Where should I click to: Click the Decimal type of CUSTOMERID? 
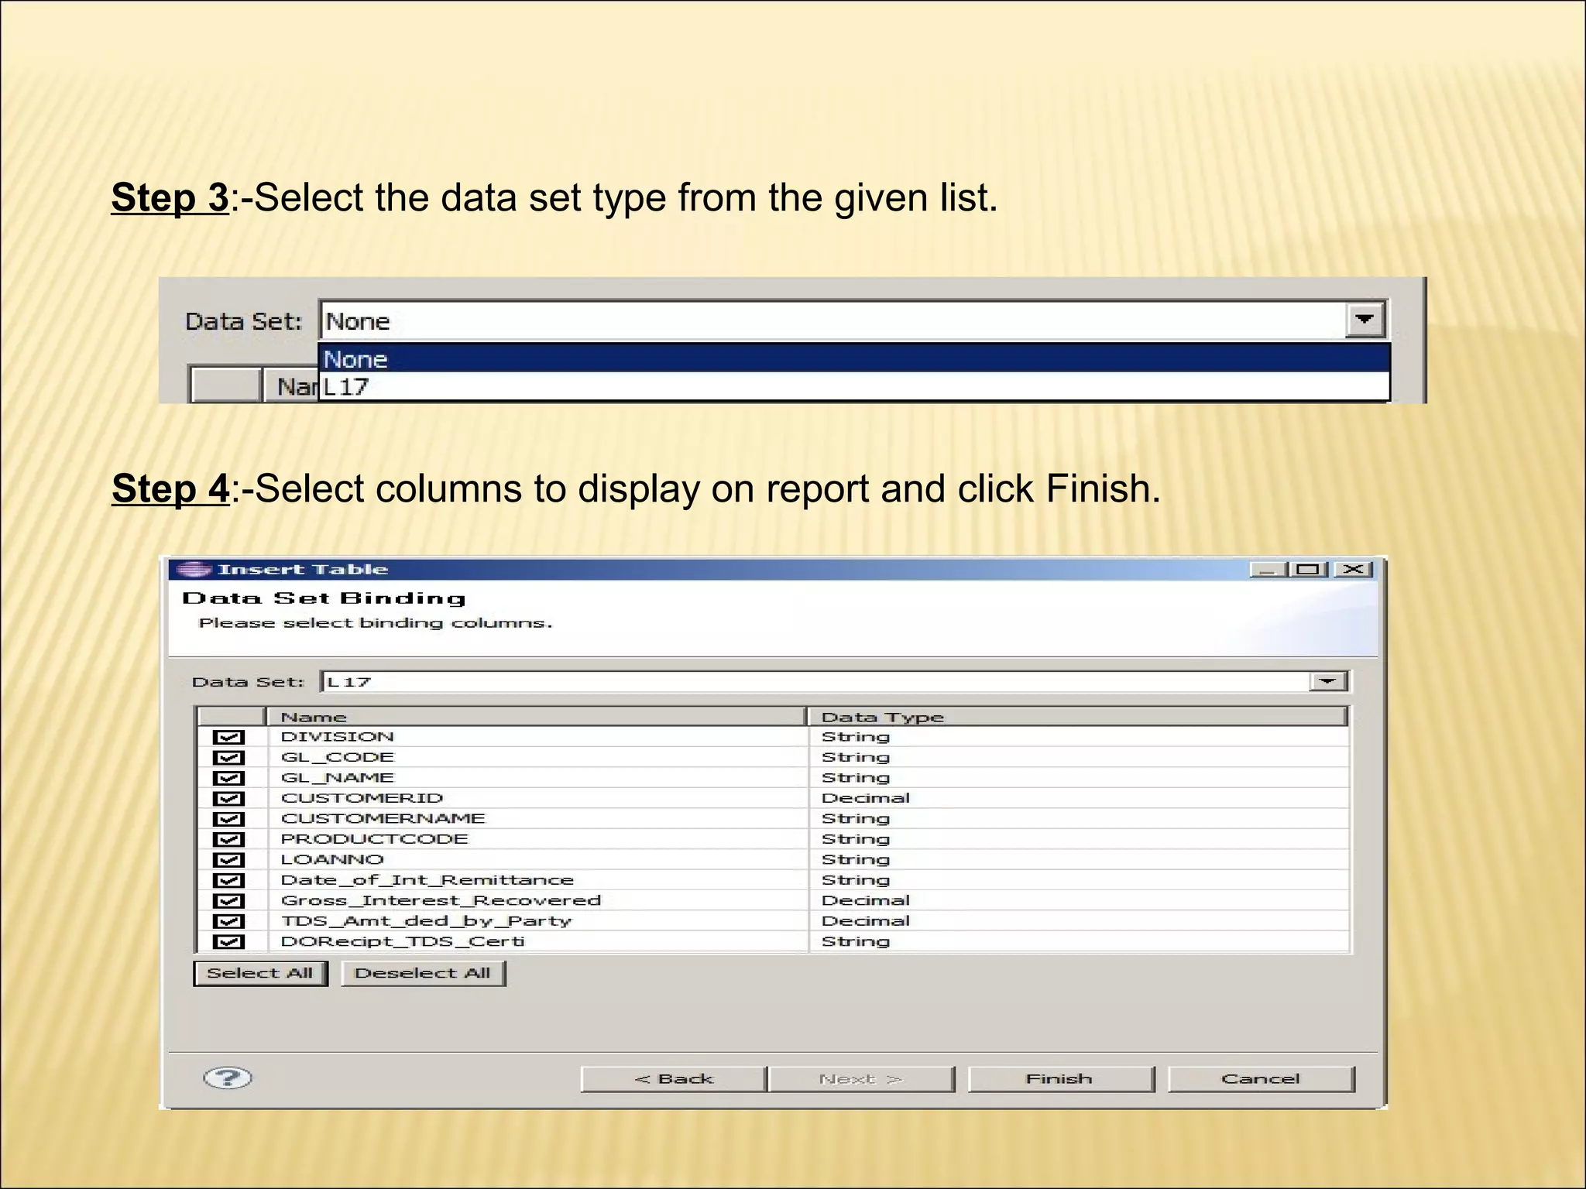866,798
